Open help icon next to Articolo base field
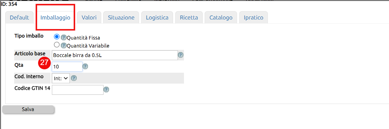 coord(181,55)
